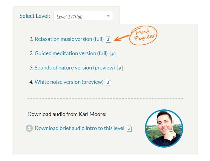This screenshot has width=210, height=161.
Task: Open Relaxation music version (full) link
Action: (69, 39)
